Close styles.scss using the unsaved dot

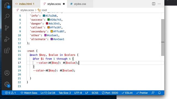point(64,4)
